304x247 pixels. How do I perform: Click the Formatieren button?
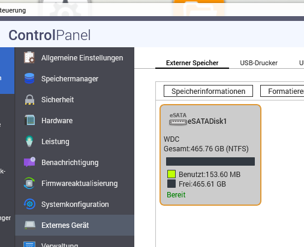coord(282,91)
